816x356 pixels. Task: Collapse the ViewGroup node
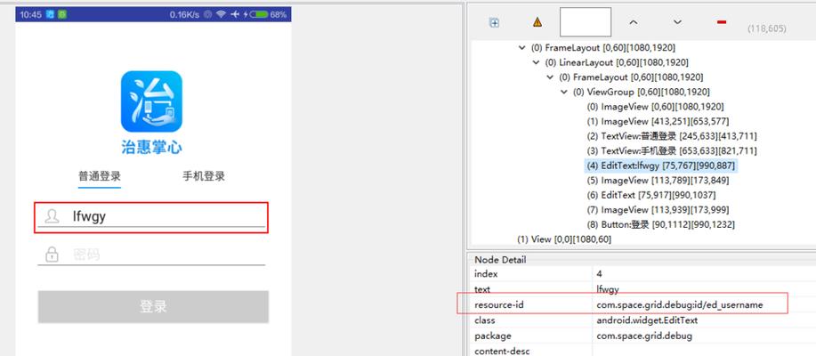click(563, 93)
